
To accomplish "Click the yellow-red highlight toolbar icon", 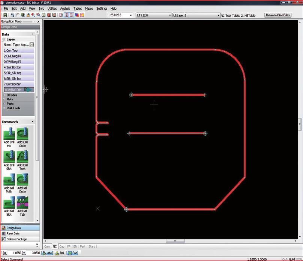I will coord(82,15).
